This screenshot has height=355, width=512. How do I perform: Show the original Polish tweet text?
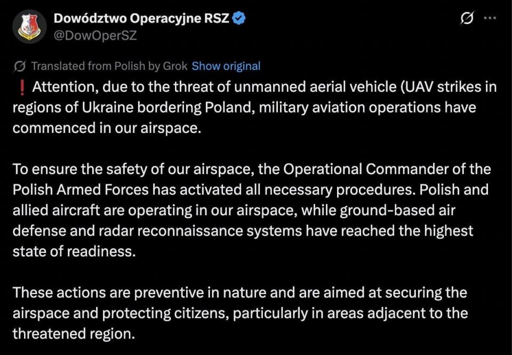click(226, 66)
